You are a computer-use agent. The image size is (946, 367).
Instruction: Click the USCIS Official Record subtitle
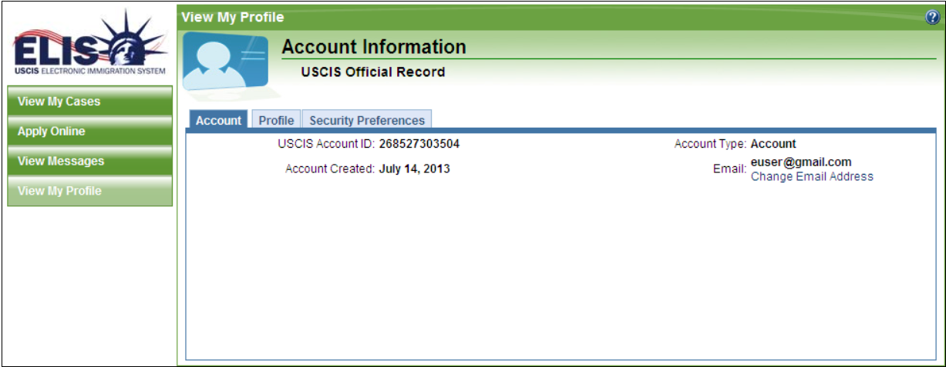coord(373,72)
